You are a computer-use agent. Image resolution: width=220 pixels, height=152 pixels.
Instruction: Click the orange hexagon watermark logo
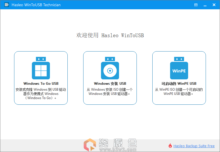[90, 145]
